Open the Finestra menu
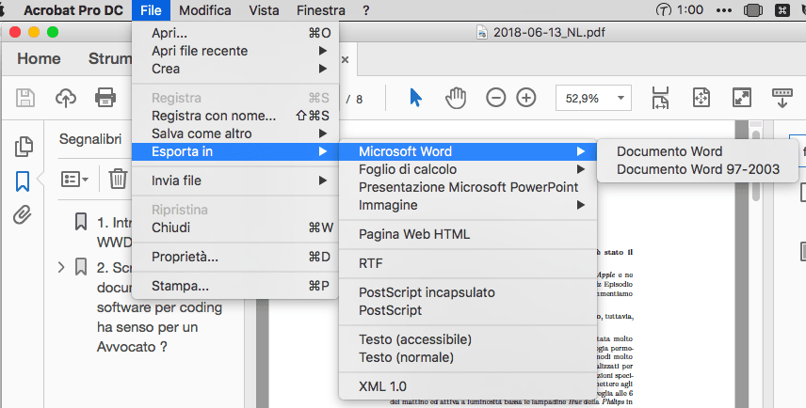The width and height of the screenshot is (806, 408). coord(321,10)
